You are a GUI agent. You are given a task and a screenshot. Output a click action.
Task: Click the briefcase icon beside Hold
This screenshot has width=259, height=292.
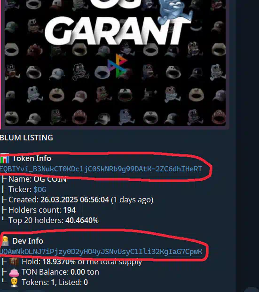pyautogui.click(x=14, y=261)
